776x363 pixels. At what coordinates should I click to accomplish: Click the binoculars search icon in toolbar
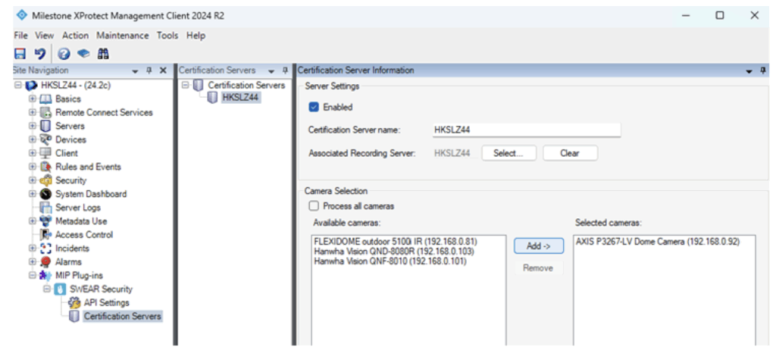(x=103, y=54)
